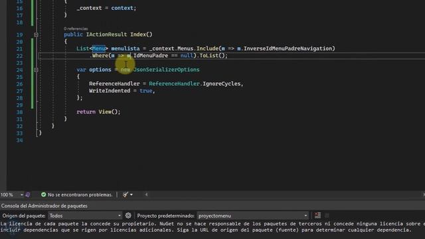
Task: Click 'true' value on line 27
Action: pos(146,91)
